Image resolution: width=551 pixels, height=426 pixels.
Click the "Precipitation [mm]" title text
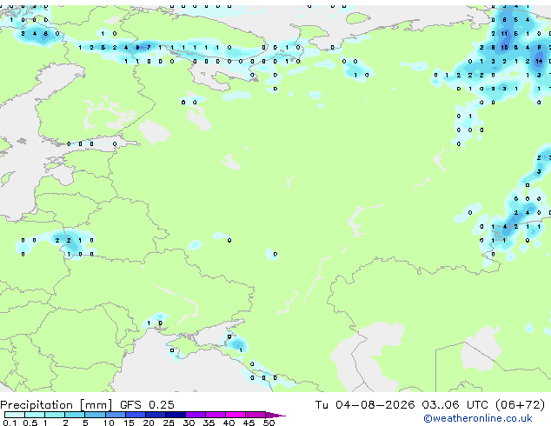pyautogui.click(x=56, y=404)
